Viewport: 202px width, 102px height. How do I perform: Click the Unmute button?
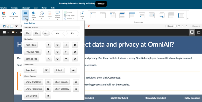(101, 4)
